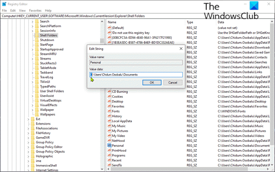This screenshot has width=275, height=172.
Task: Open the Help menu
Action: point(48,11)
